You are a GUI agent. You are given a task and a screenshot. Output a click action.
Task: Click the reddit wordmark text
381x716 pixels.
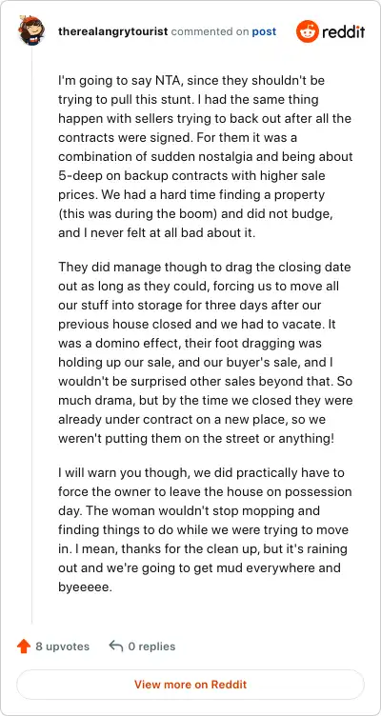tap(344, 32)
